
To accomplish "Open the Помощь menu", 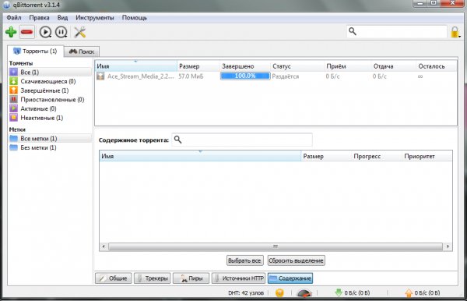I will click(135, 18).
